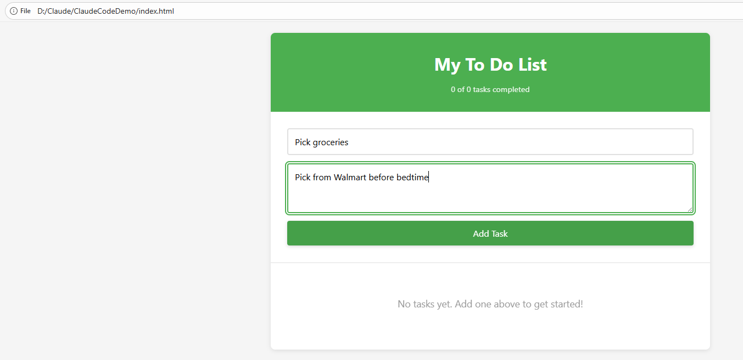Place cursor on the word "groceries"
The image size is (743, 360).
click(x=331, y=142)
